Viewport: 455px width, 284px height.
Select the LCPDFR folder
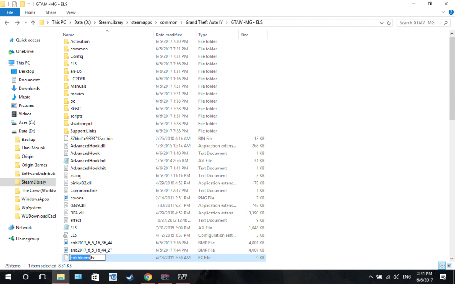click(x=77, y=79)
